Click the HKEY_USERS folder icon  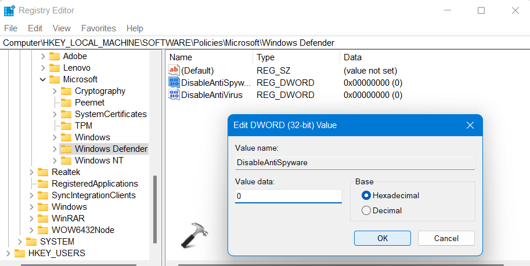[20, 253]
